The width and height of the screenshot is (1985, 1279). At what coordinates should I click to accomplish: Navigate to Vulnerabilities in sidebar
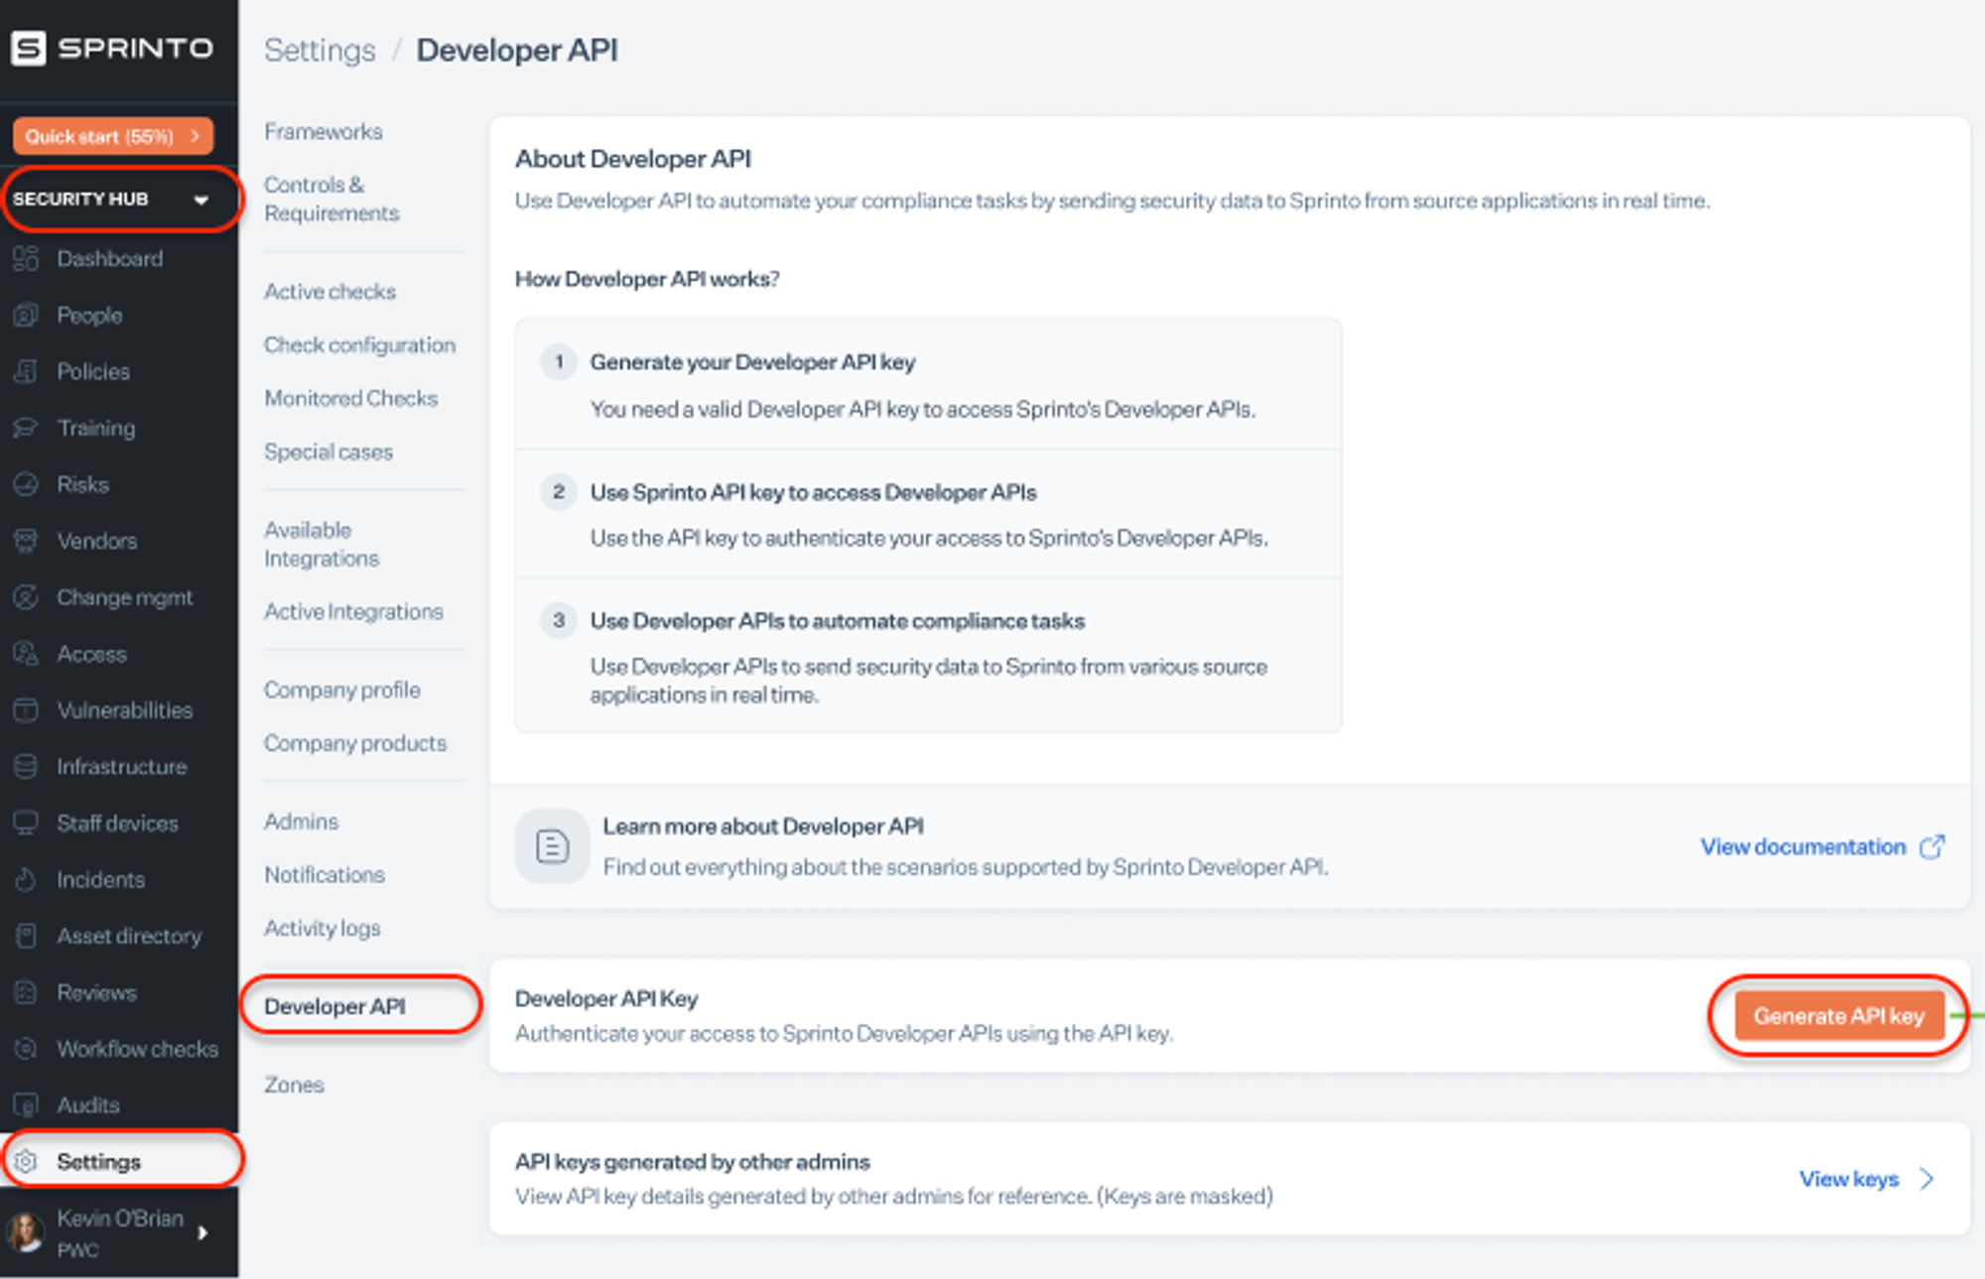click(124, 710)
